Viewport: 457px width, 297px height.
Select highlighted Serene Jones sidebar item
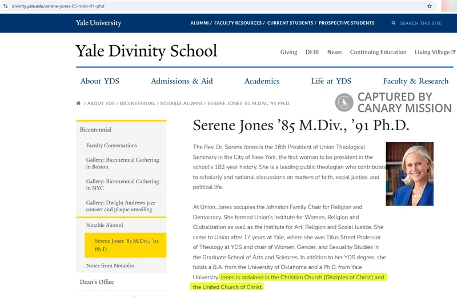(125, 245)
